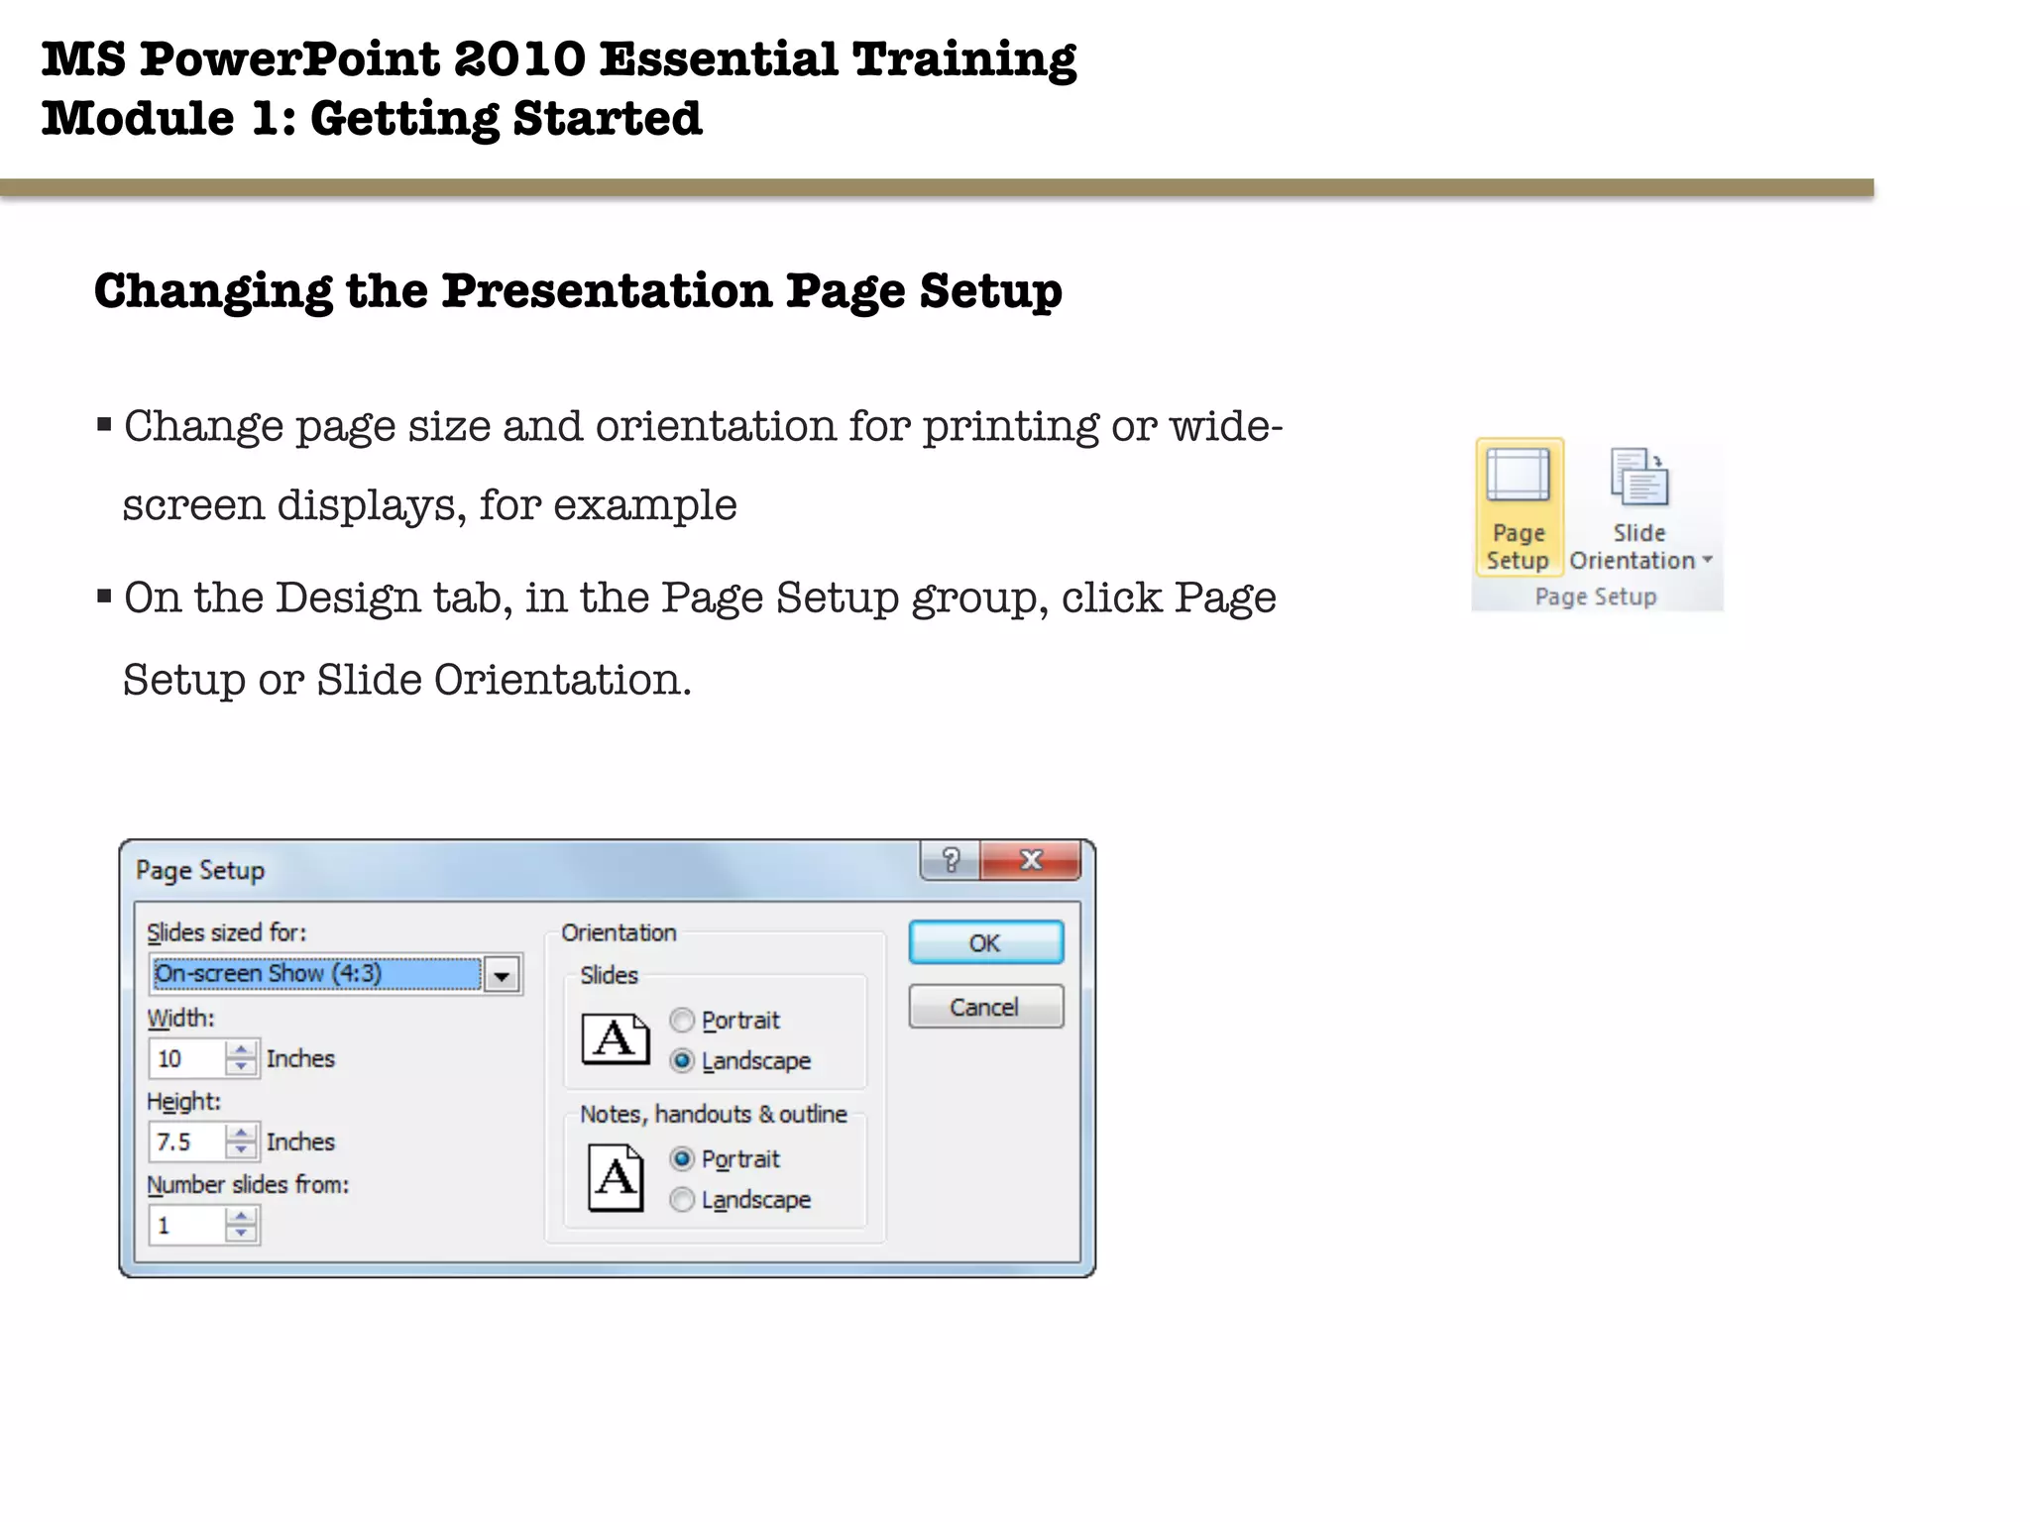Decrease the Height spinner value
The height and width of the screenshot is (1522, 2030).
point(241,1150)
